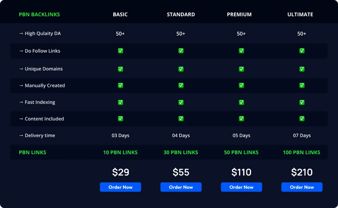The width and height of the screenshot is (338, 208).
Task: Click Ultimate plan's Do Follow Links checkmark
Action: 302,51
